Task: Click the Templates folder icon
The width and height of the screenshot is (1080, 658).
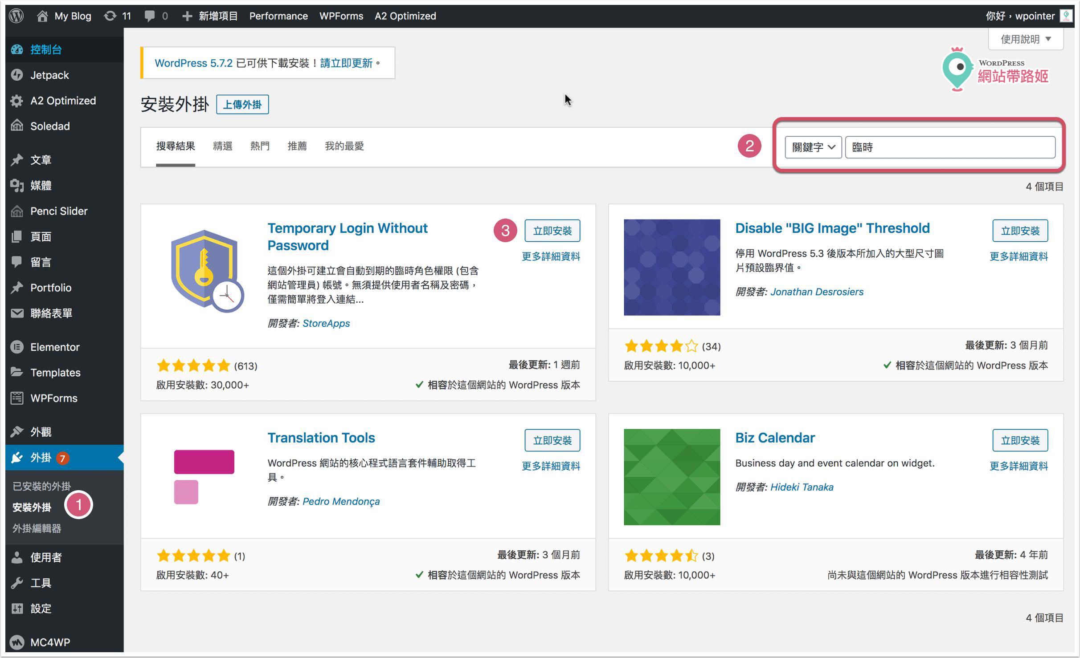Action: coord(17,372)
